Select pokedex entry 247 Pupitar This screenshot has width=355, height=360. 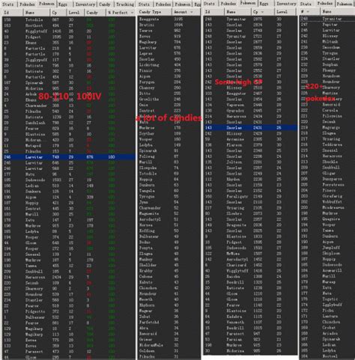[x=327, y=25]
